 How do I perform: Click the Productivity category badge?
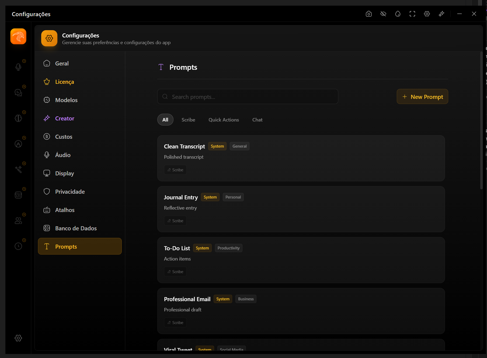228,248
